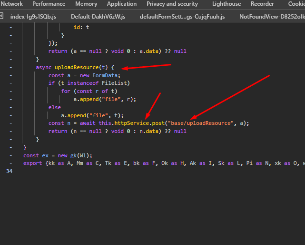
Task: Click the FileList keyword in code
Action: (x=114, y=83)
